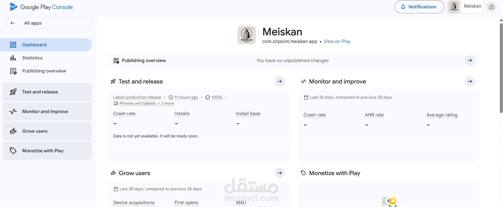This screenshot has width=503, height=207.
Task: Click com.onpoint.meiskan.app package name
Action: [290, 41]
